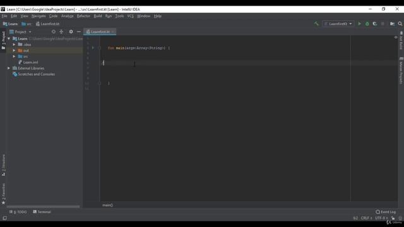Image resolution: width=404 pixels, height=227 pixels.
Task: Open the Refactor menu
Action: click(x=83, y=16)
